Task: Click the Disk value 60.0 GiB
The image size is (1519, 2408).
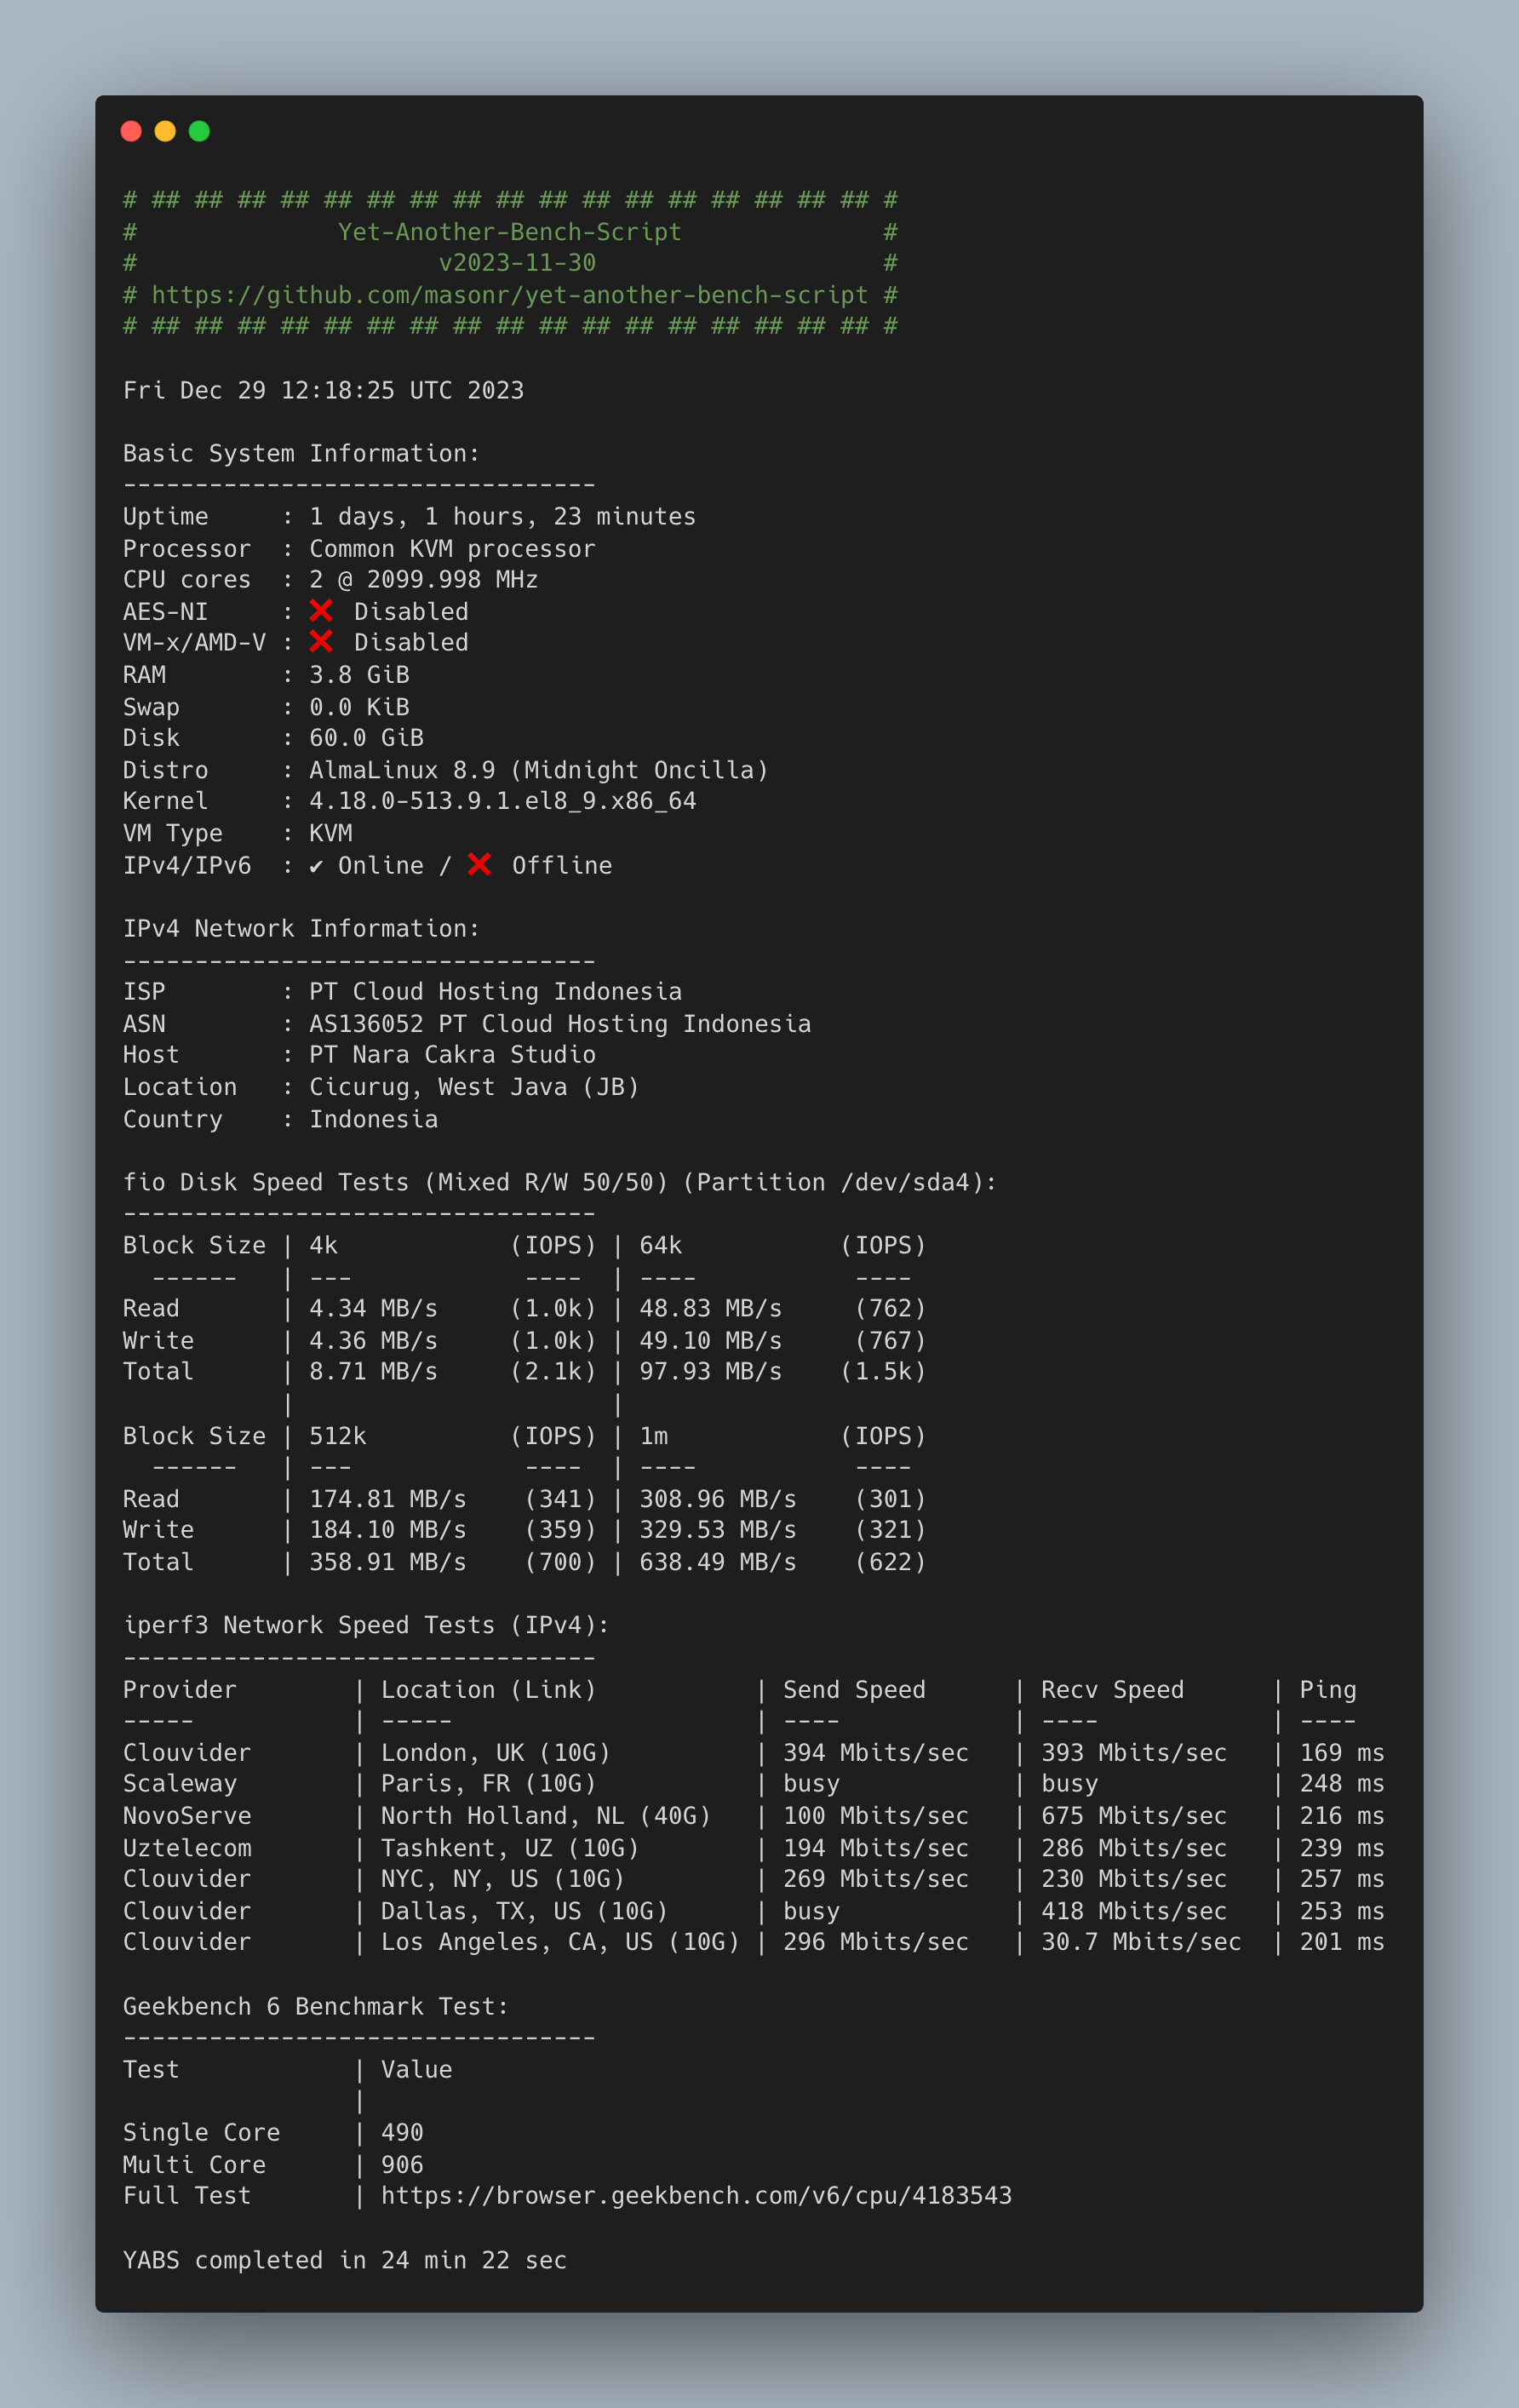Action: (366, 737)
